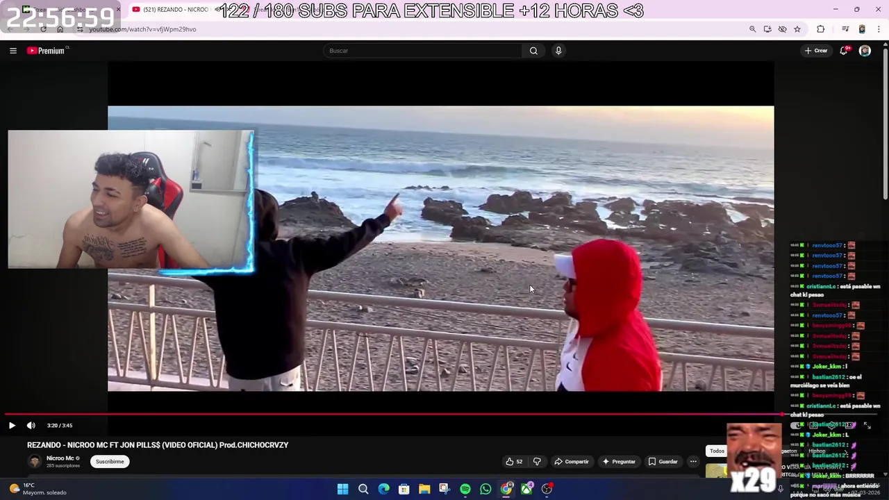
Task: Click the magnifier search button
Action: tap(533, 51)
